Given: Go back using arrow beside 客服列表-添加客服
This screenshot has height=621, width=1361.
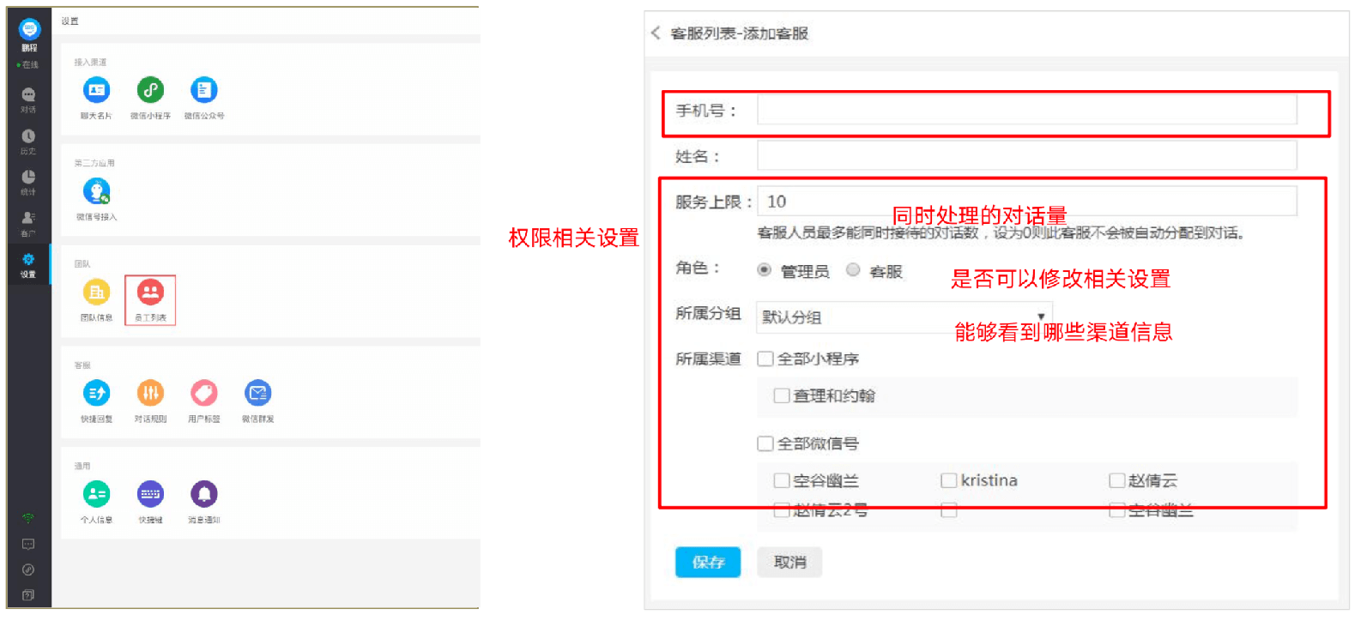Looking at the screenshot, I should point(656,33).
